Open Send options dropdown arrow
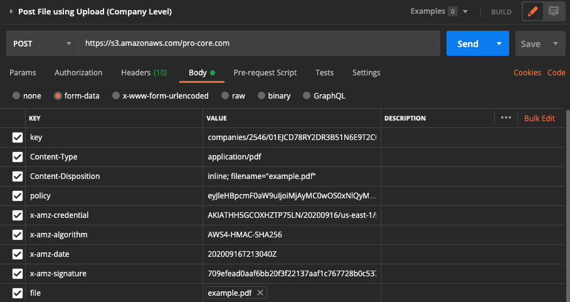Viewport: 570px width, 302px height. click(x=499, y=44)
